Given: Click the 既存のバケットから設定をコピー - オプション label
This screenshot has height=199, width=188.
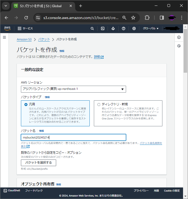Looking at the screenshot, I should tap(51, 153).
